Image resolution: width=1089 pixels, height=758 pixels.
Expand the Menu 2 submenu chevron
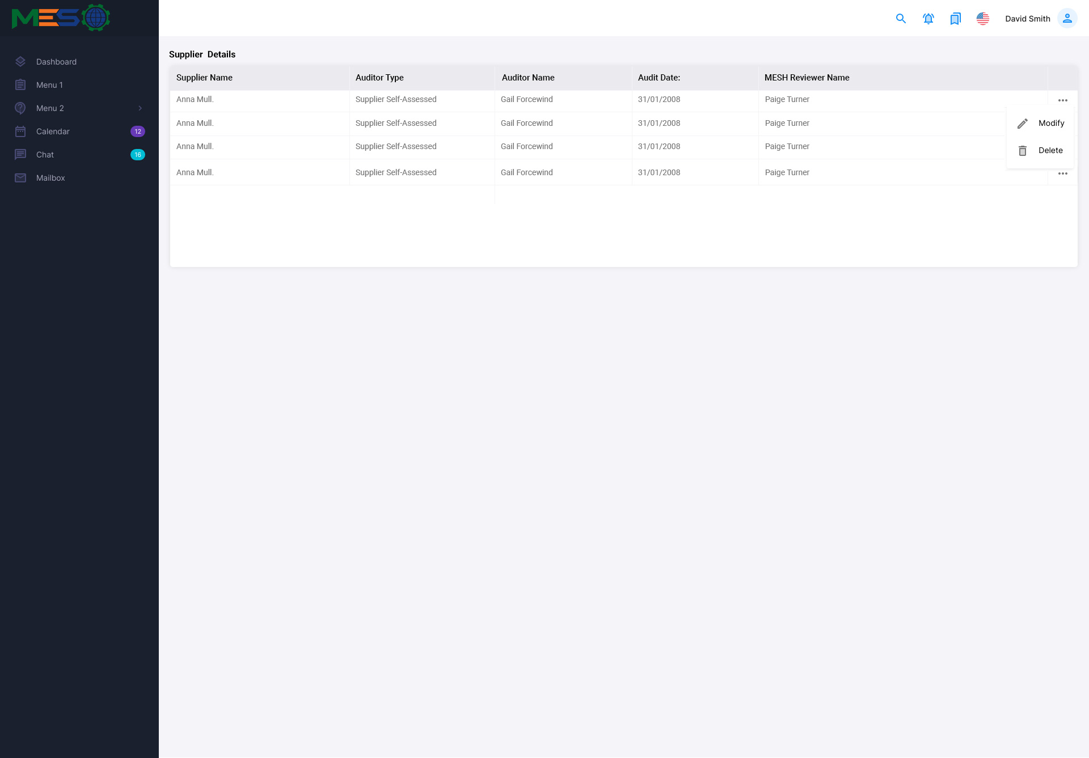pos(140,108)
